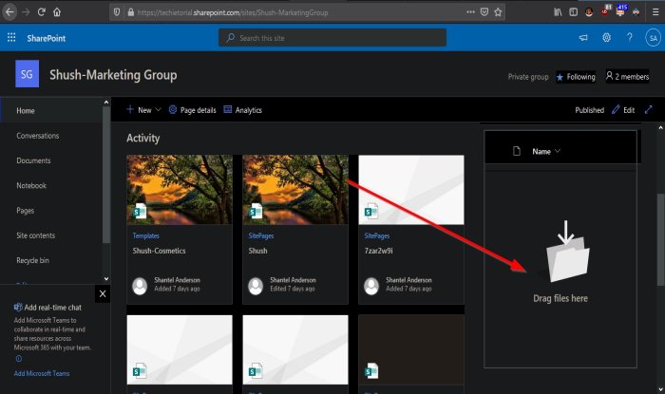Expand page to full screen with arrows icon
The image size is (665, 394).
649,110
